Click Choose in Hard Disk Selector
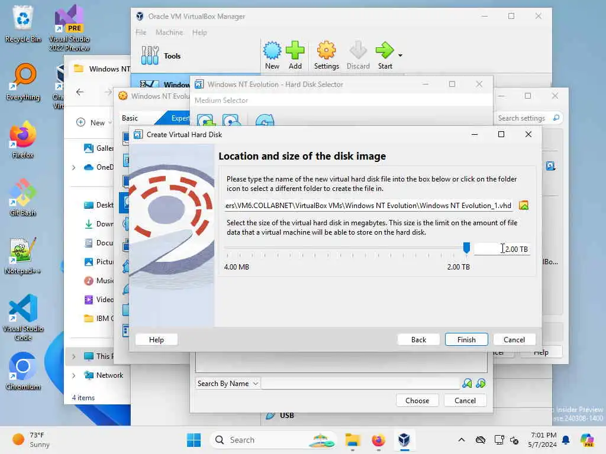The width and height of the screenshot is (606, 454). pos(417,401)
